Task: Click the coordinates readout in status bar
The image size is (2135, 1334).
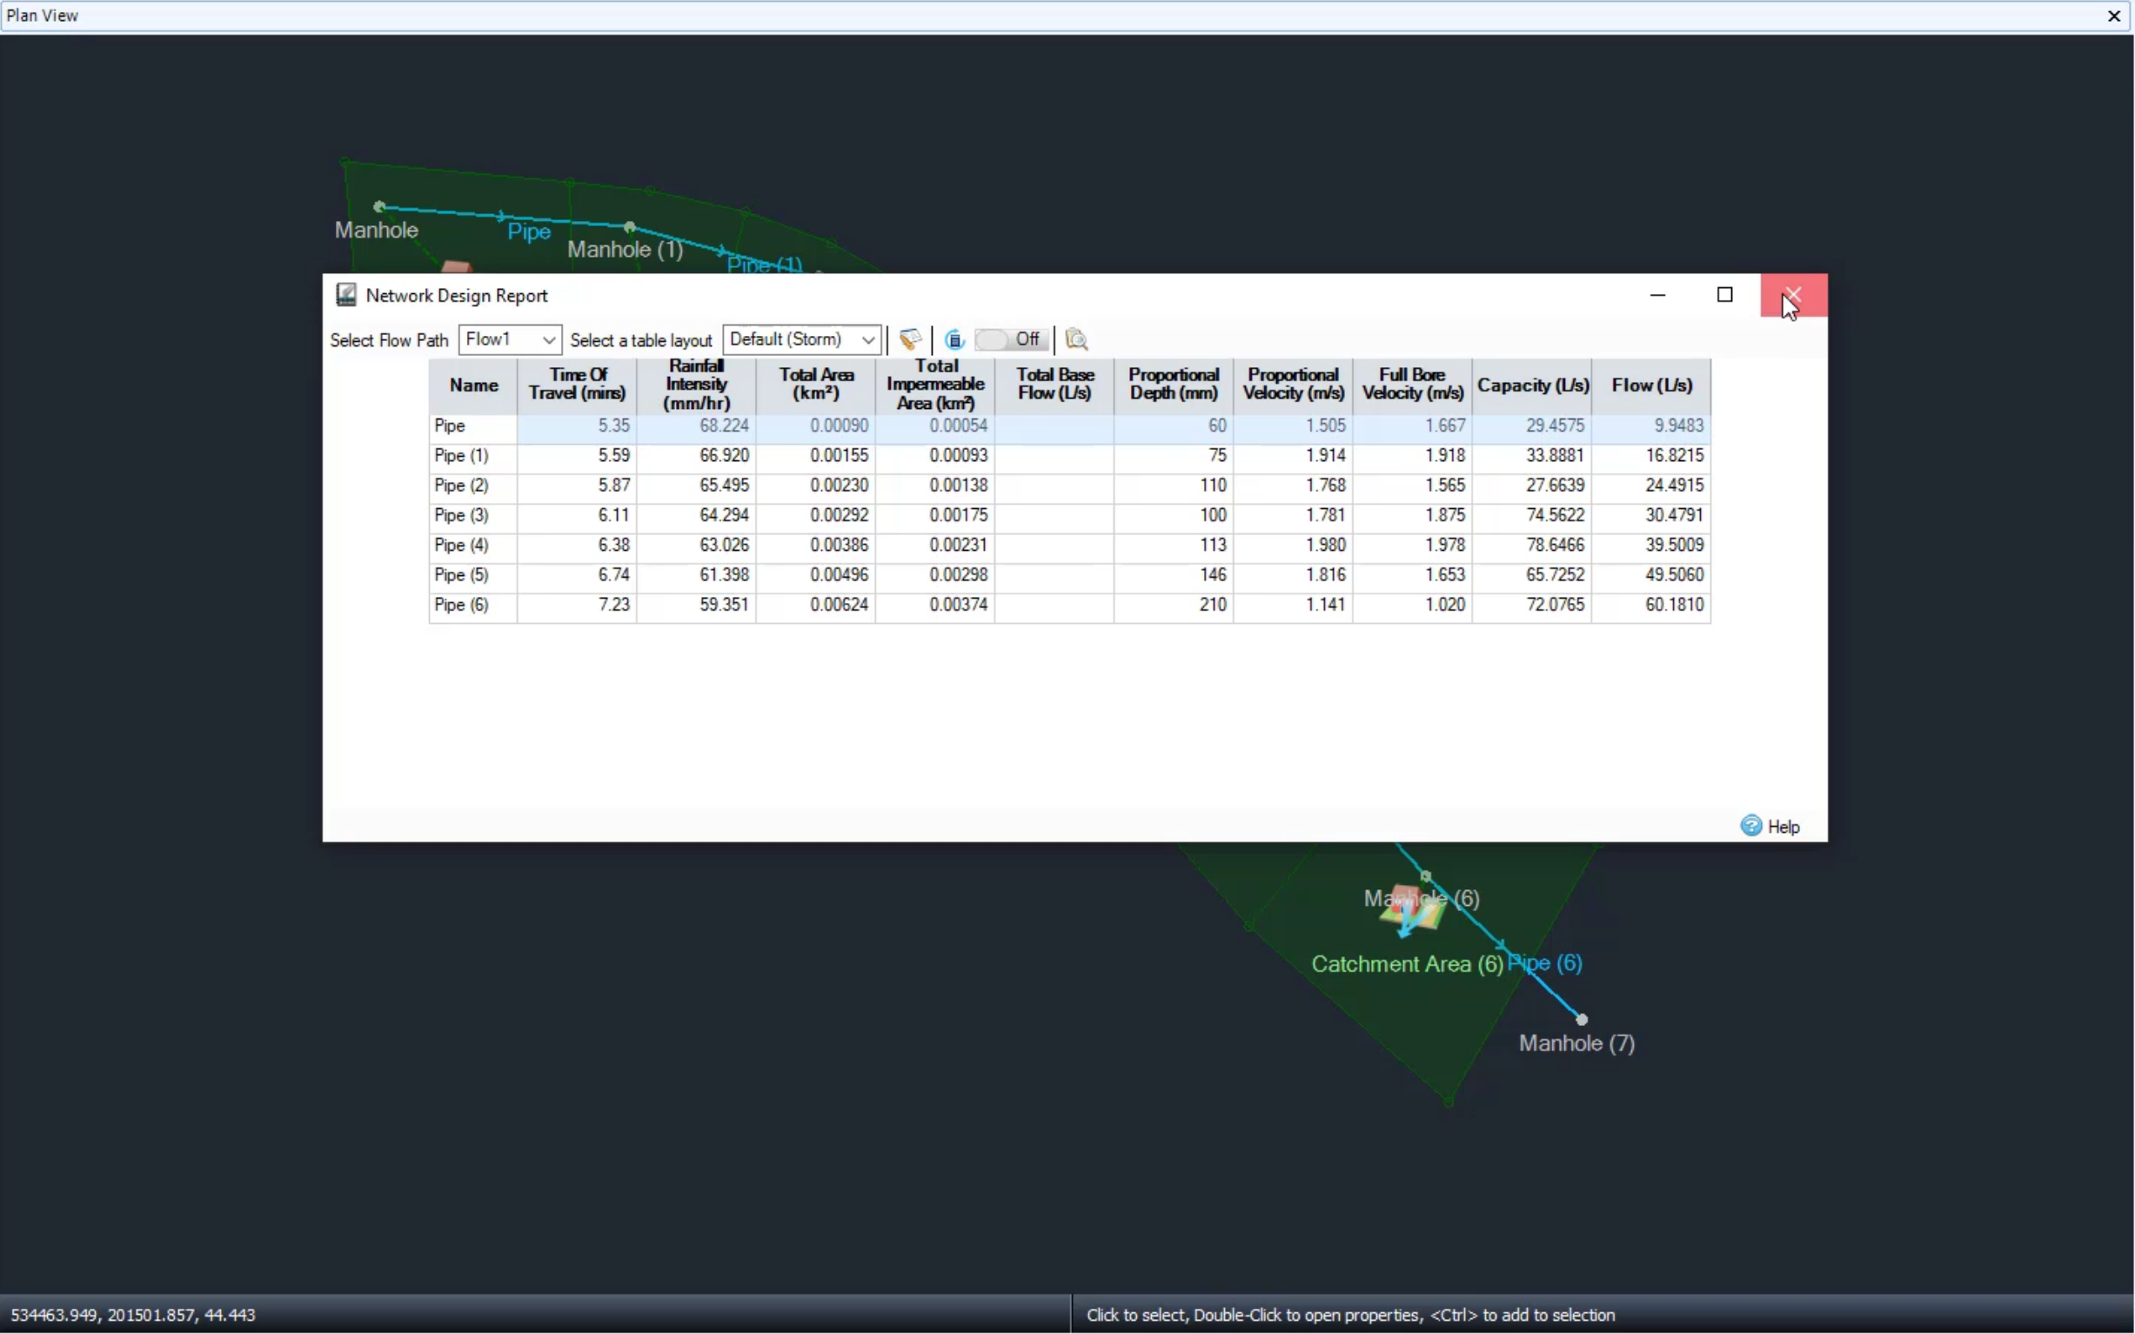Action: point(133,1315)
